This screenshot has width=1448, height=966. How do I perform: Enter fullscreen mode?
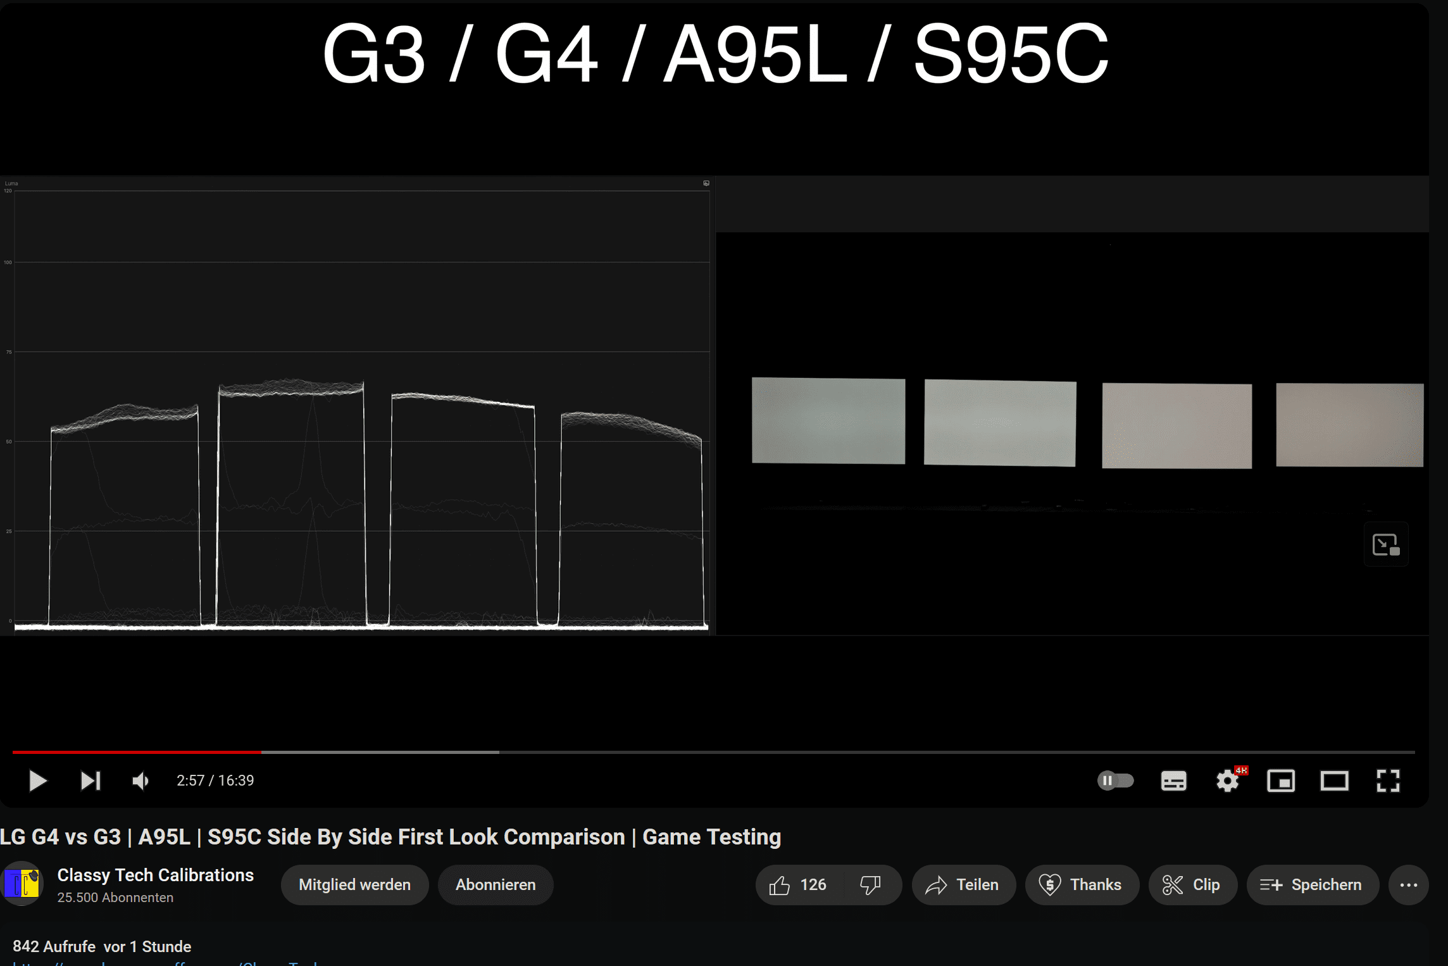point(1388,781)
